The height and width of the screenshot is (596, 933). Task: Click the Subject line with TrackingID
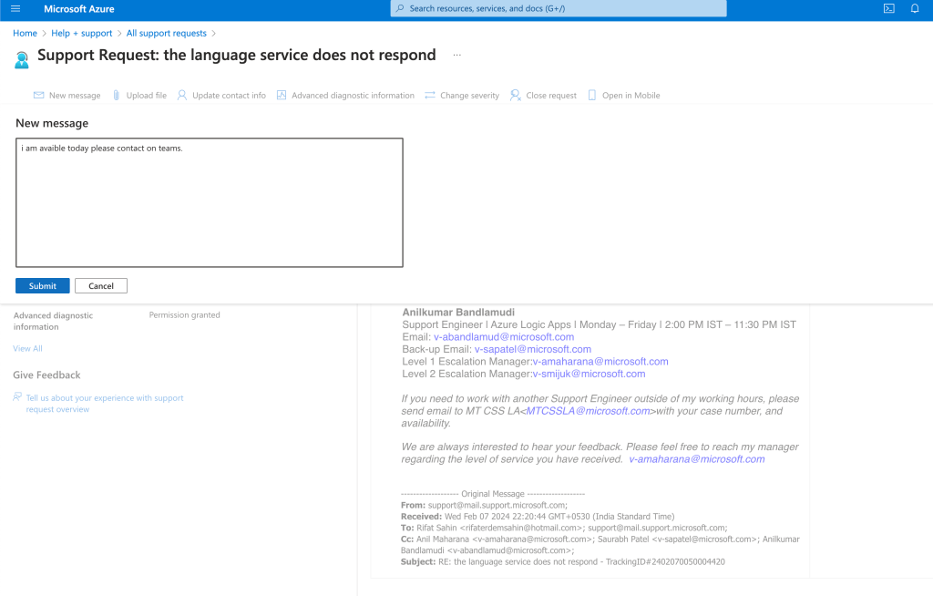pos(563,561)
